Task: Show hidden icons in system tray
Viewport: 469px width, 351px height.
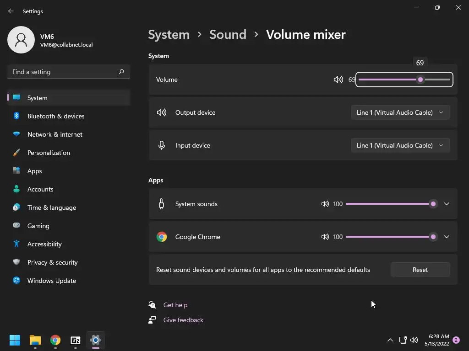Action: point(390,340)
